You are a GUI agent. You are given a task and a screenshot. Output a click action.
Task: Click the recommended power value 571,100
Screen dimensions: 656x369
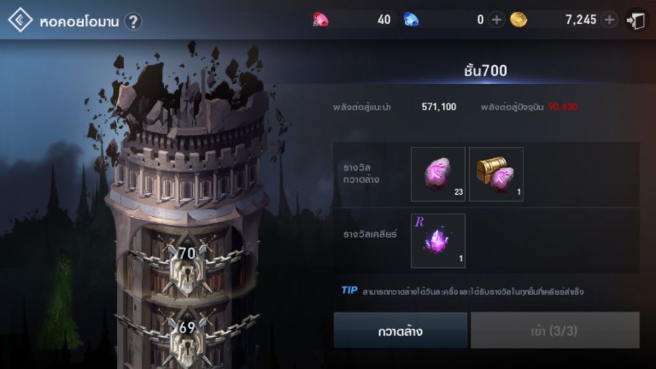click(439, 107)
